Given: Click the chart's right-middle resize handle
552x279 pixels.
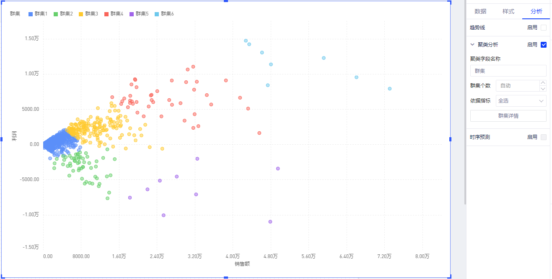Looking at the screenshot, I should pyautogui.click(x=451, y=139).
